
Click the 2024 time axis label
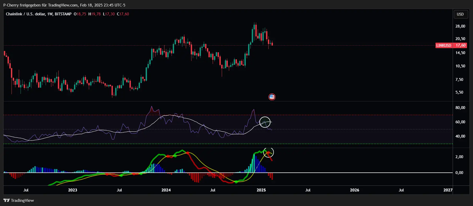166,190
